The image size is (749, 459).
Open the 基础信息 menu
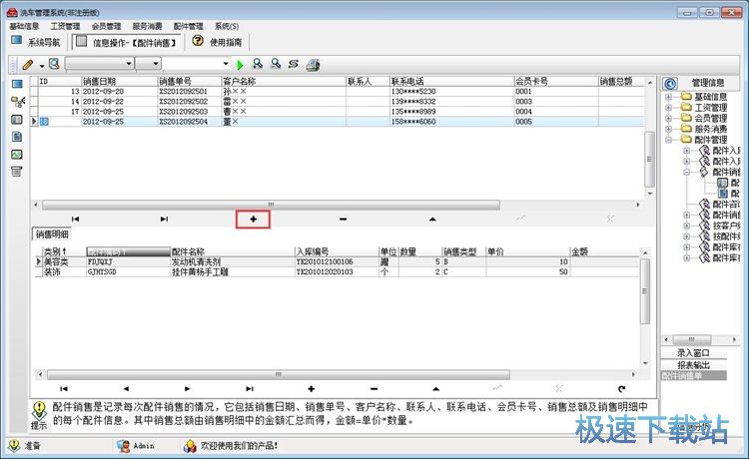24,26
